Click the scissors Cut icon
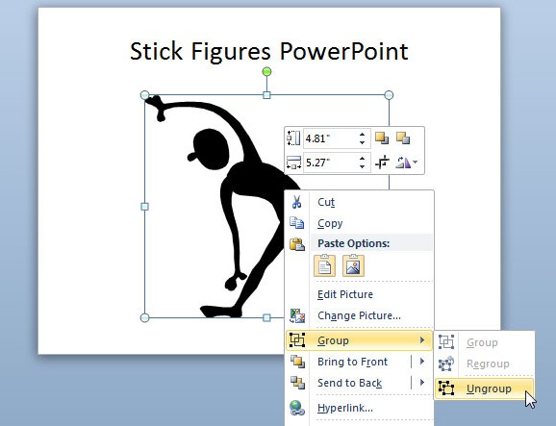The image size is (556, 426). pos(296,202)
